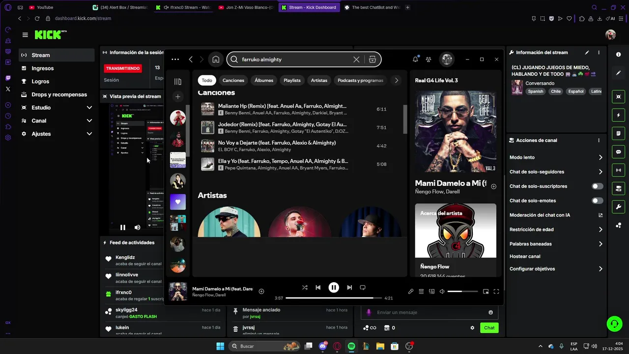Open Modo lento settings arrow
This screenshot has height=354, width=629.
click(600, 157)
